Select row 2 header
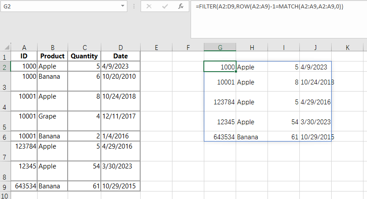This screenshot has height=199, width=367. (x=5, y=66)
